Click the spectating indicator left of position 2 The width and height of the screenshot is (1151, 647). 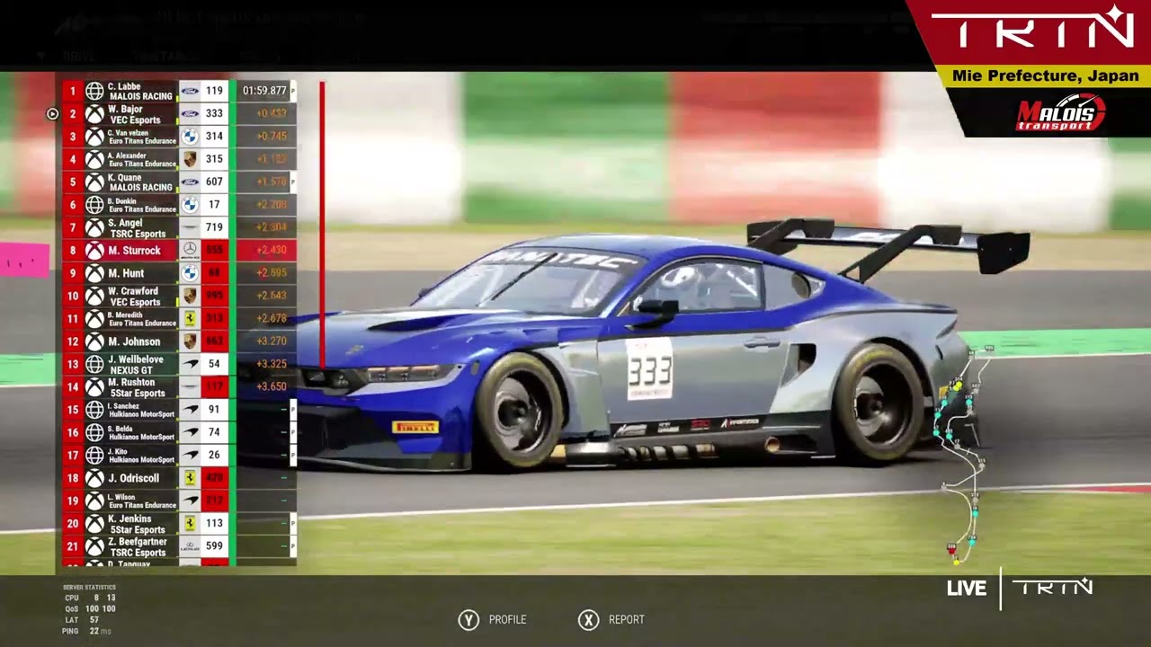click(52, 114)
